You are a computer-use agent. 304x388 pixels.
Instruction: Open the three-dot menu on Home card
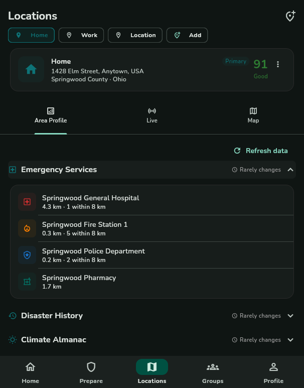(x=278, y=64)
